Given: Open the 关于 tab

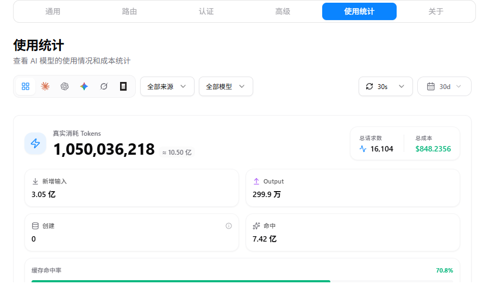Looking at the screenshot, I should pyautogui.click(x=436, y=11).
